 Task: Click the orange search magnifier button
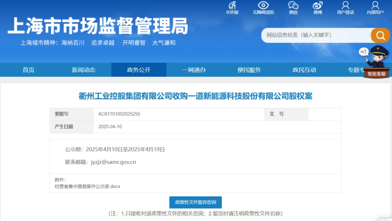pos(380,35)
